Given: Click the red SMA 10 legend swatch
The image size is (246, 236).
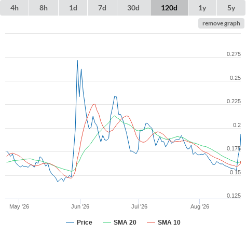Looking at the screenshot, I should (151, 223).
